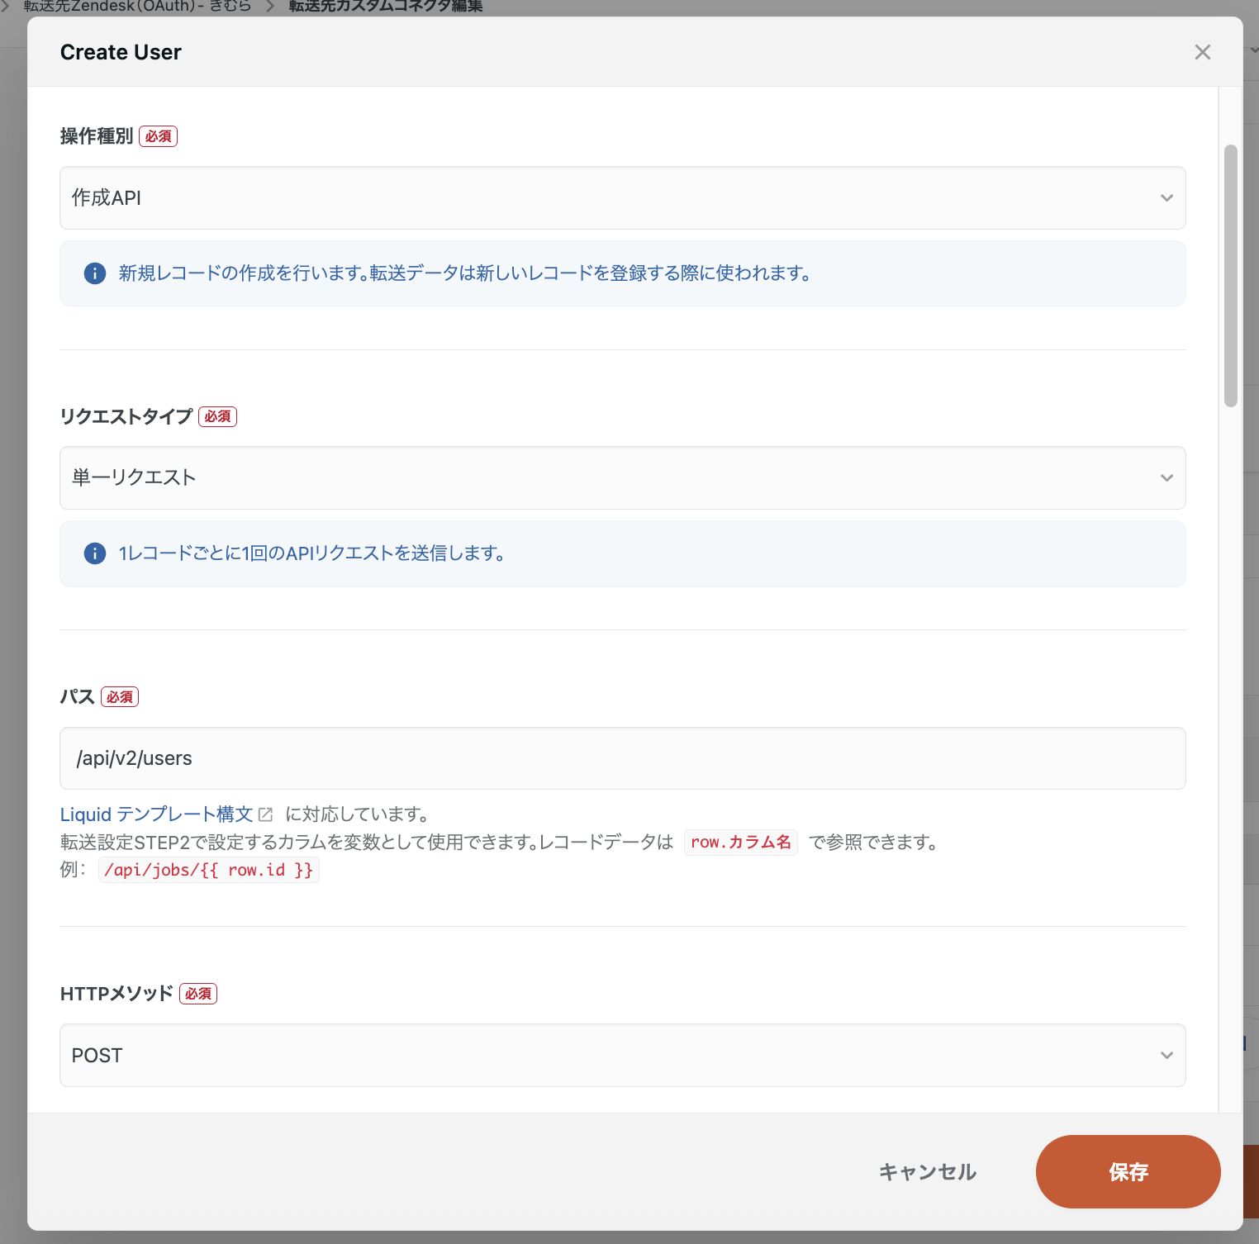1259x1244 pixels.
Task: Click the chevron on the POST selector
Action: 1166,1055
